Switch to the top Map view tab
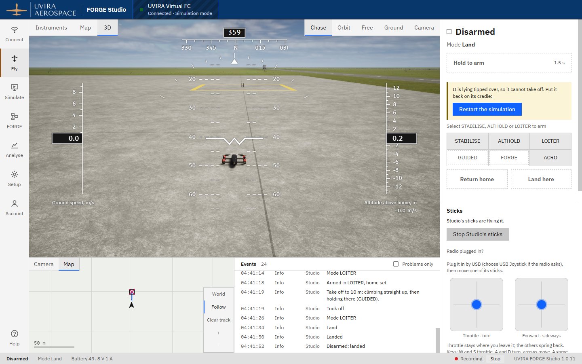Screen dimensions: 582x364 pyautogui.click(x=85, y=28)
